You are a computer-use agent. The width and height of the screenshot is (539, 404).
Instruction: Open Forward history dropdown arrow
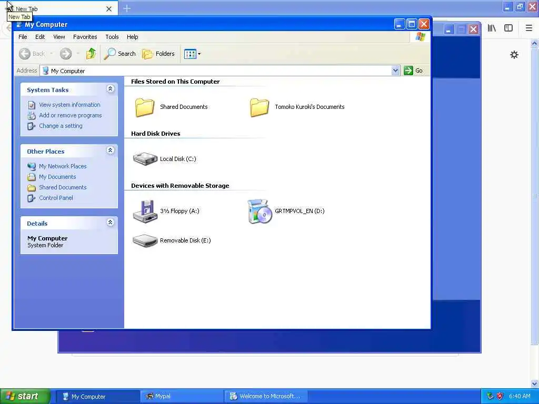(x=78, y=54)
